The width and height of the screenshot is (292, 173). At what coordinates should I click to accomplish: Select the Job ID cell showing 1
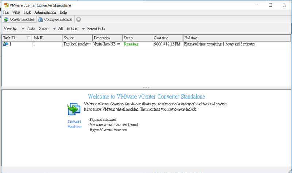point(47,44)
